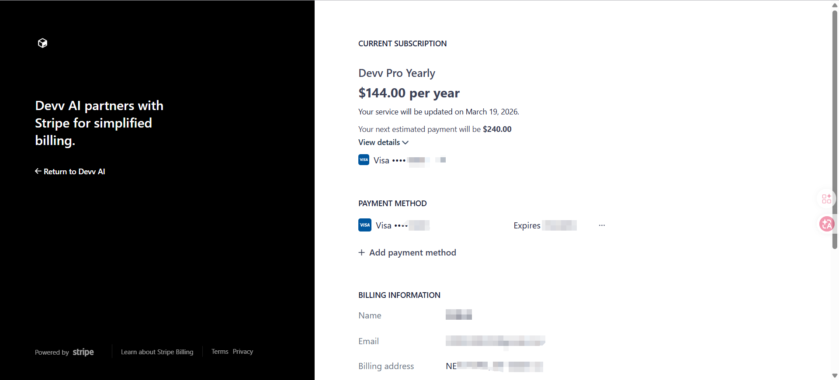Click the Visa card icon under Payment Method
The width and height of the screenshot is (839, 380).
[364, 225]
